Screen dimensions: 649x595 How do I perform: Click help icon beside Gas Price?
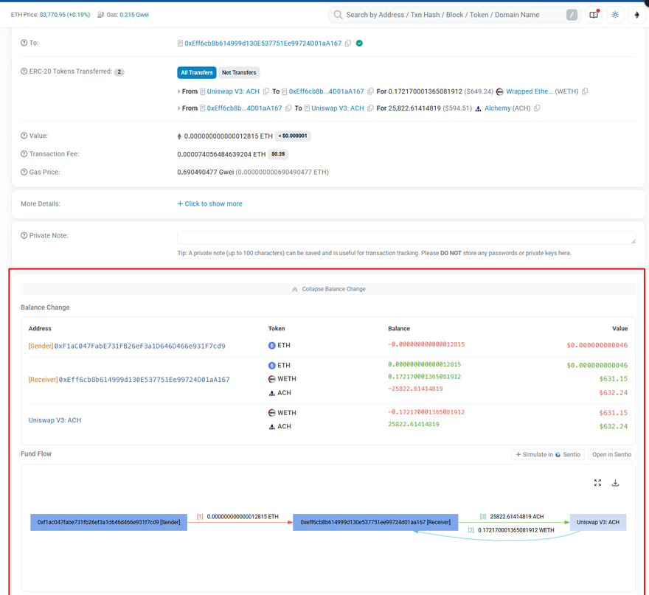[x=24, y=172]
